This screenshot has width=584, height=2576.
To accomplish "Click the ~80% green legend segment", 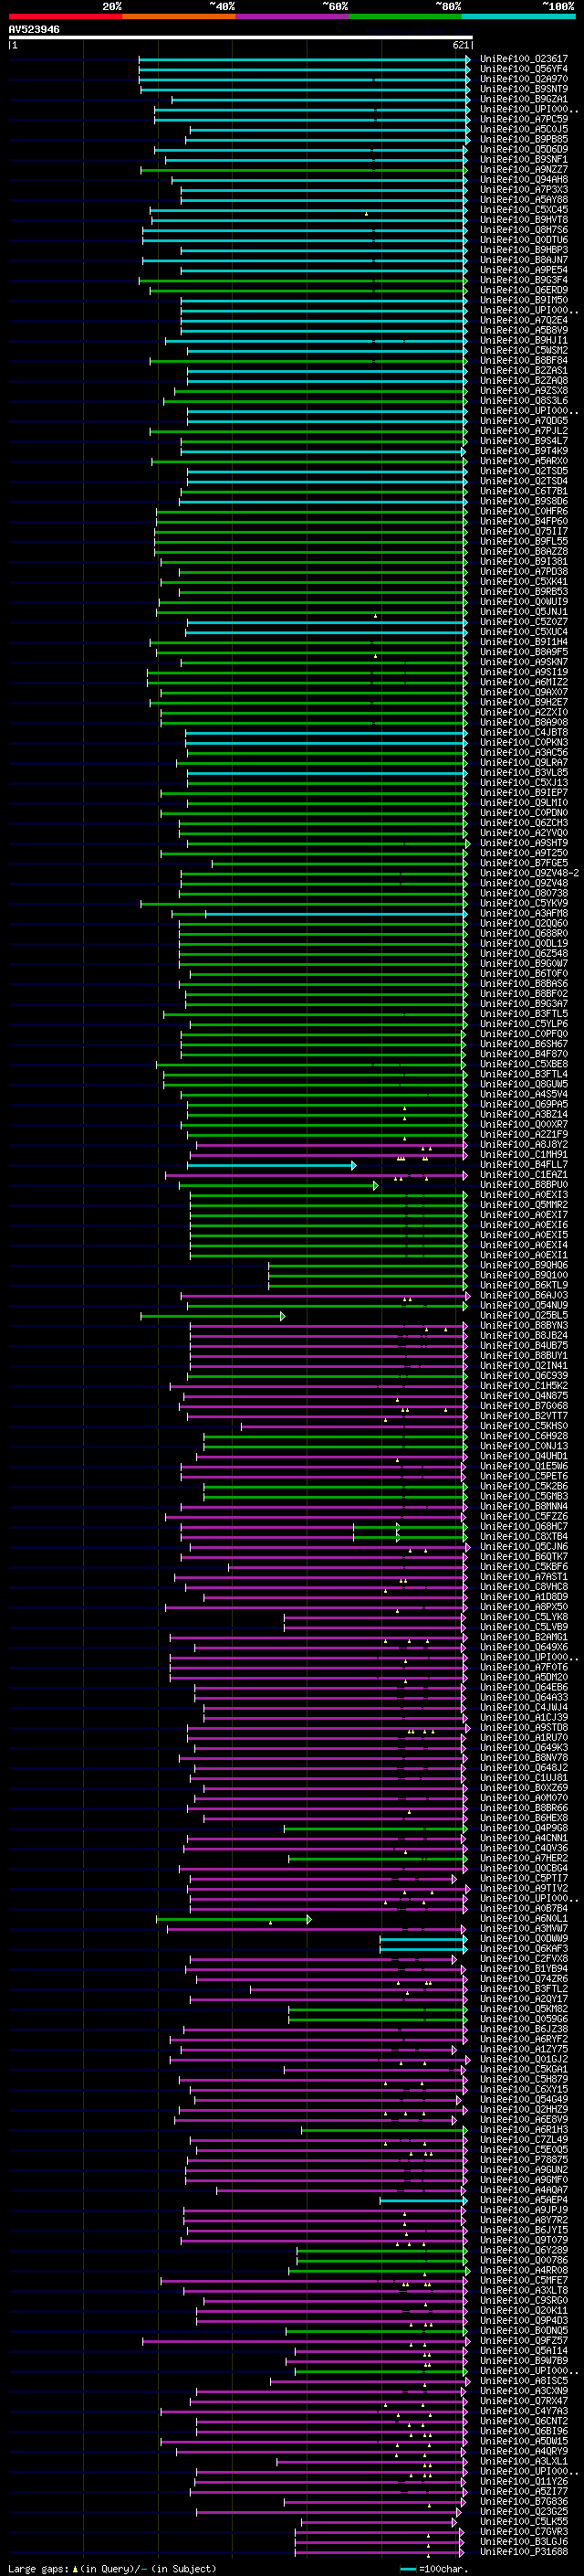I will point(405,16).
